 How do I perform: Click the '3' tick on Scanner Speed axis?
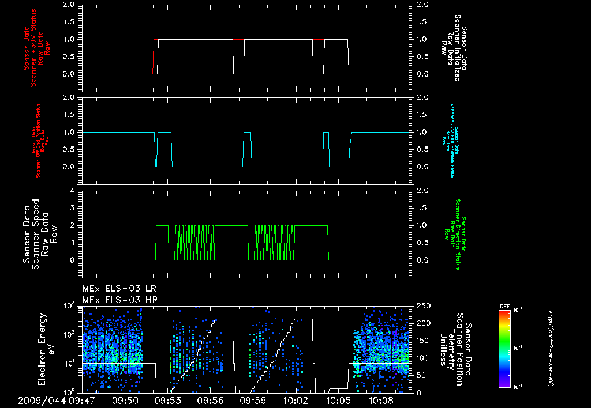(72, 208)
